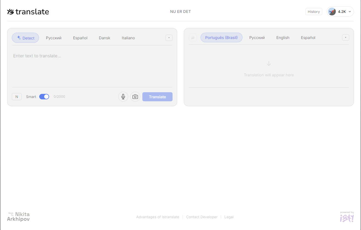Select the Detect language option with sparkle icon

click(x=25, y=38)
